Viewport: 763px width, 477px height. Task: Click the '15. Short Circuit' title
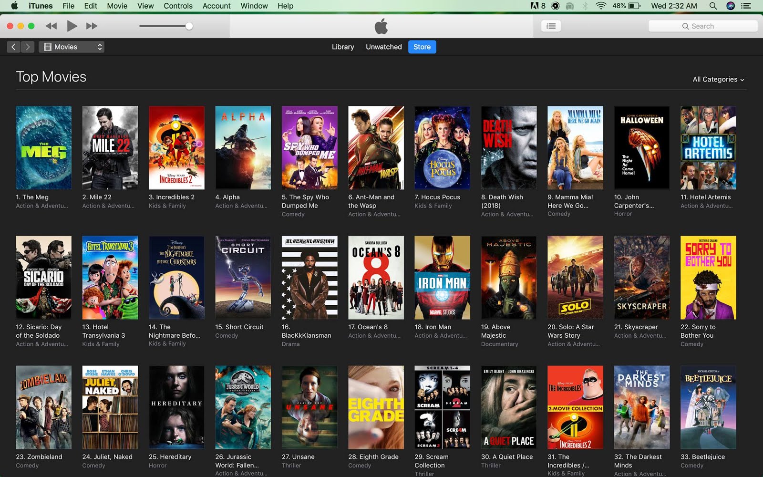coord(239,327)
